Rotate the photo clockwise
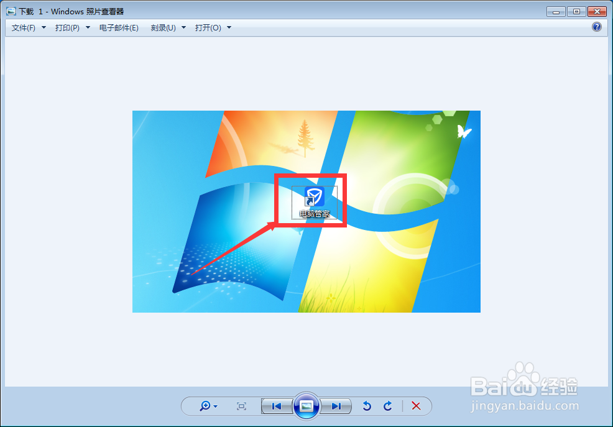 pos(387,406)
